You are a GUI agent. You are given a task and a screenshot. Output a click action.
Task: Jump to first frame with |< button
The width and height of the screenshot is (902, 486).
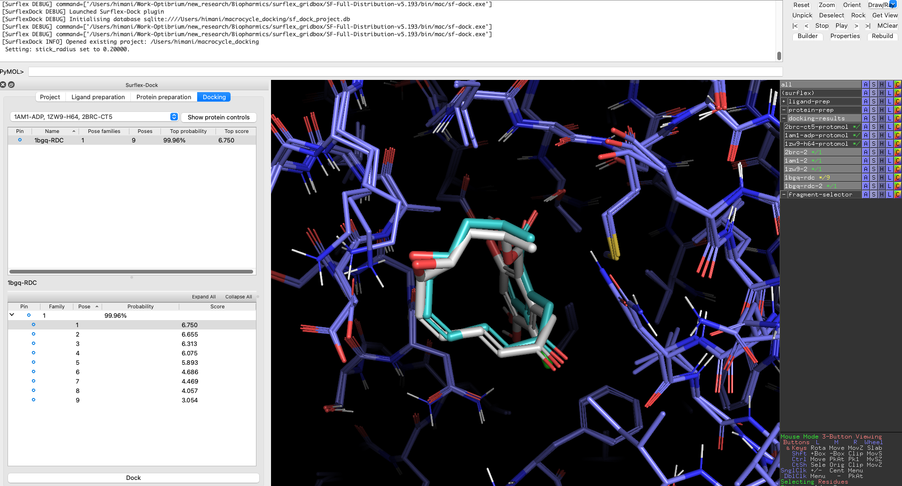[795, 26]
